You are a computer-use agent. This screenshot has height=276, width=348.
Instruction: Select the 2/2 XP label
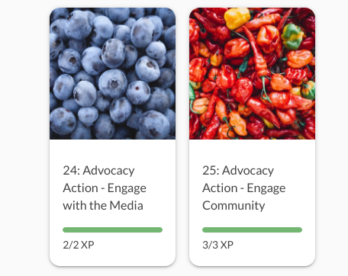(x=79, y=245)
